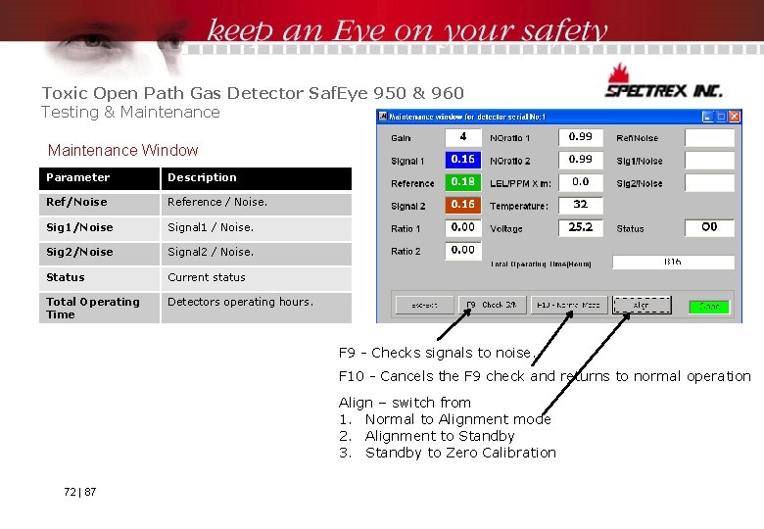
Task: Click the Ref/Noise parameter cell
Action: (x=99, y=204)
